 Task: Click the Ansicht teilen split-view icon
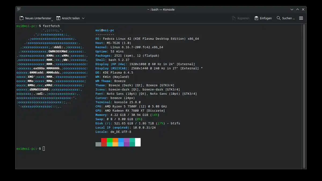click(x=58, y=18)
